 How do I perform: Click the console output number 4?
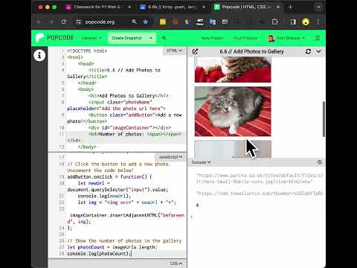[198, 205]
